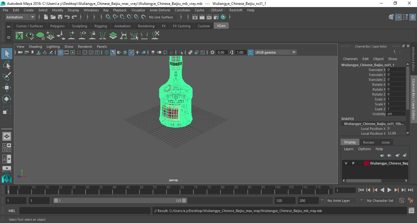
Task: Open the Script Editor icon
Action: 411,211
